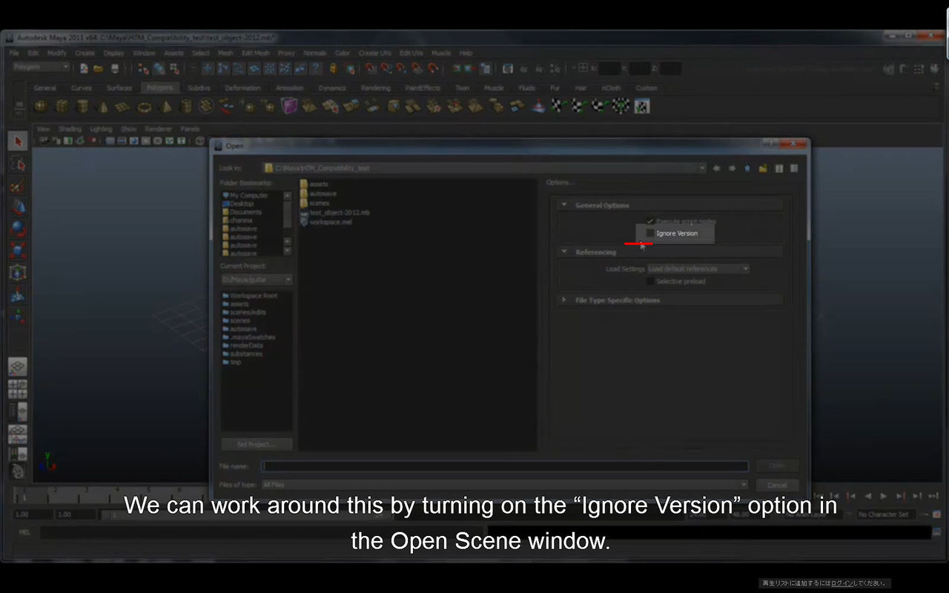The height and width of the screenshot is (593, 949).
Task: Switch to the Polygons shelf tab
Action: click(159, 88)
